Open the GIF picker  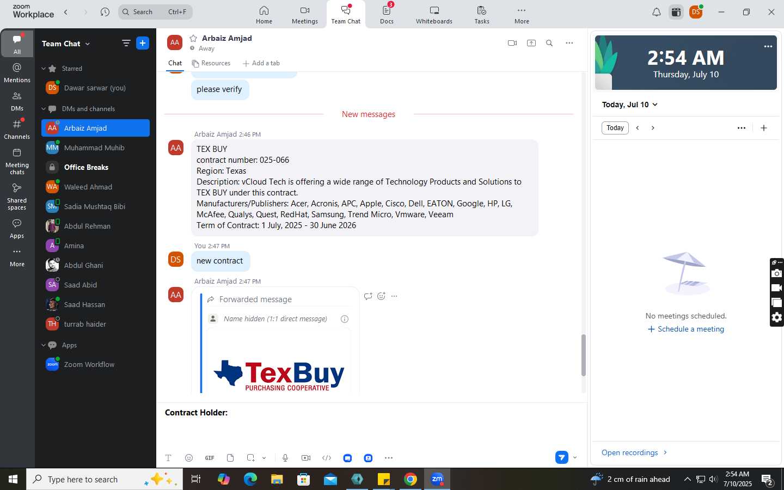210,458
